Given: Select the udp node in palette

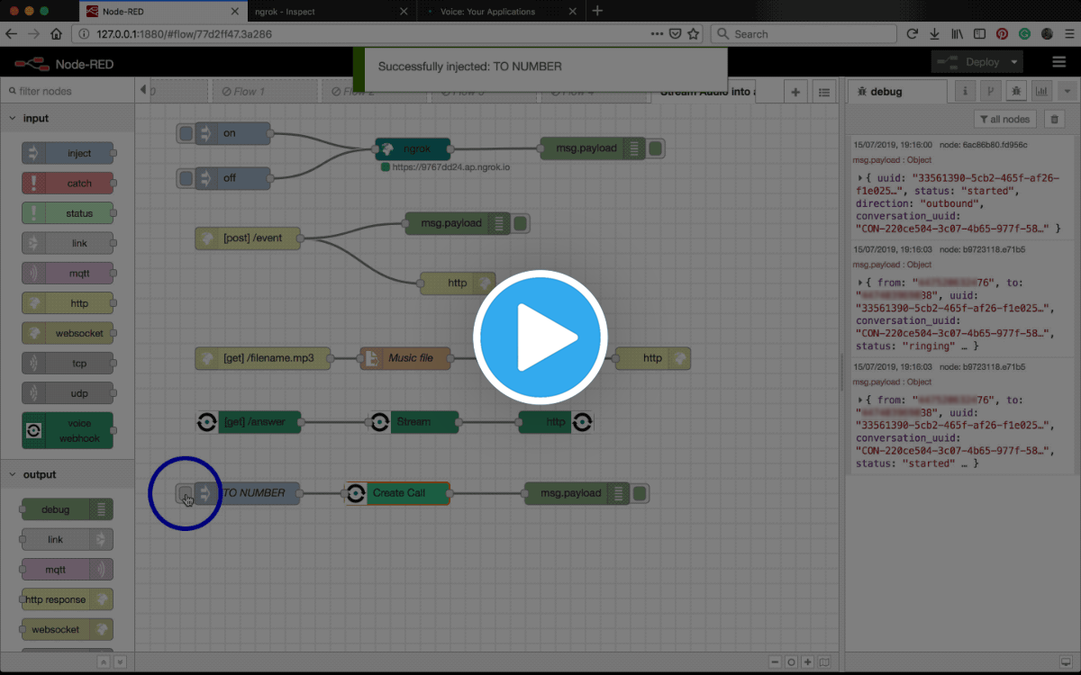Looking at the screenshot, I should click(x=68, y=393).
